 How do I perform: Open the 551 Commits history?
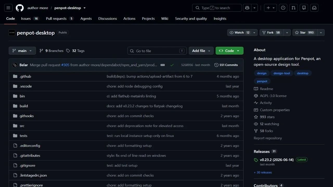226,65
